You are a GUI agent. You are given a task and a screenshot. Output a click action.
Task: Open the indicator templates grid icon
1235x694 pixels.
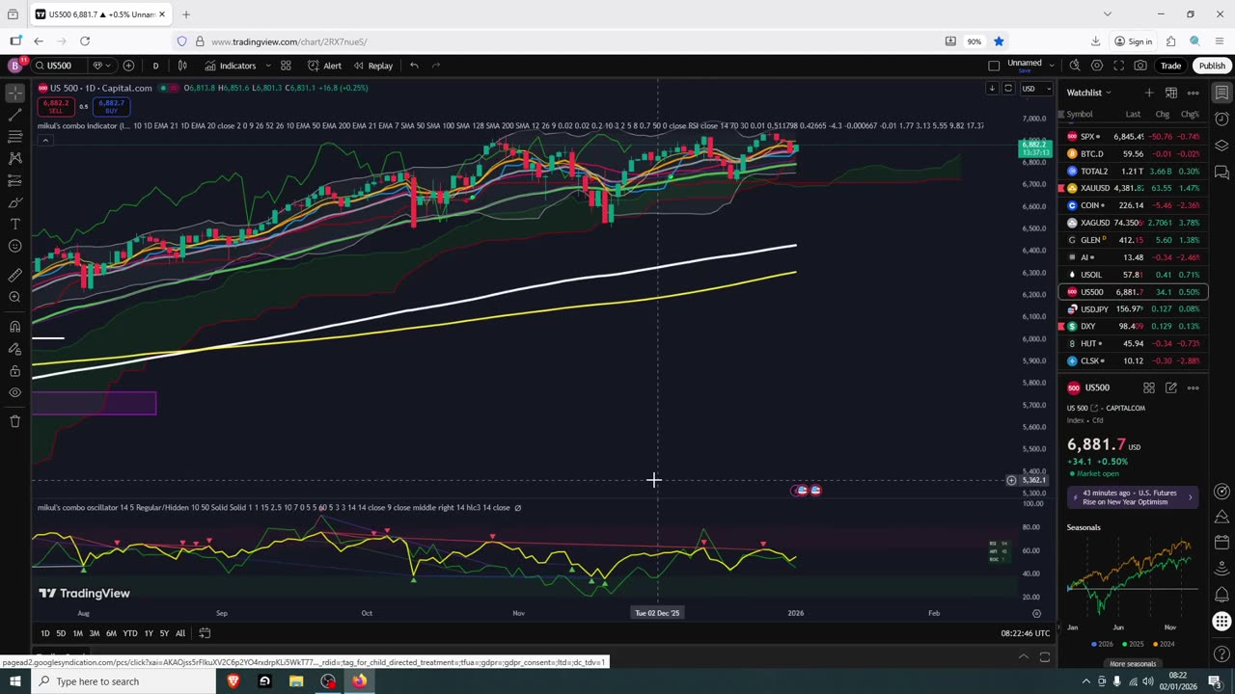coord(286,66)
